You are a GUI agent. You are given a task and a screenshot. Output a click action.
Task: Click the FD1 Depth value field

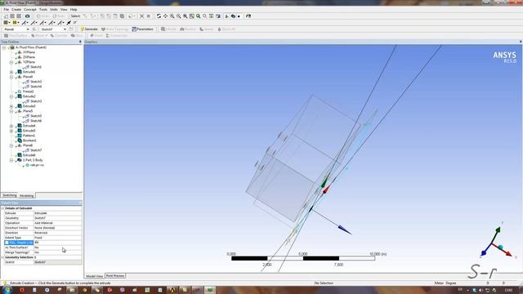point(58,243)
